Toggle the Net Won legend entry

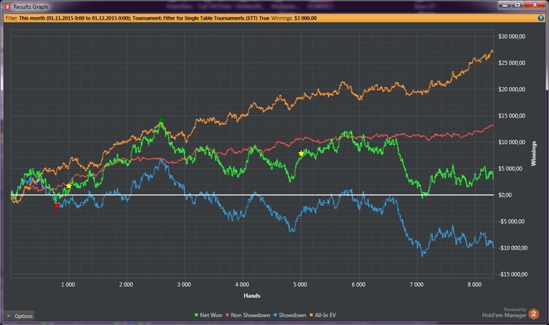click(209, 316)
